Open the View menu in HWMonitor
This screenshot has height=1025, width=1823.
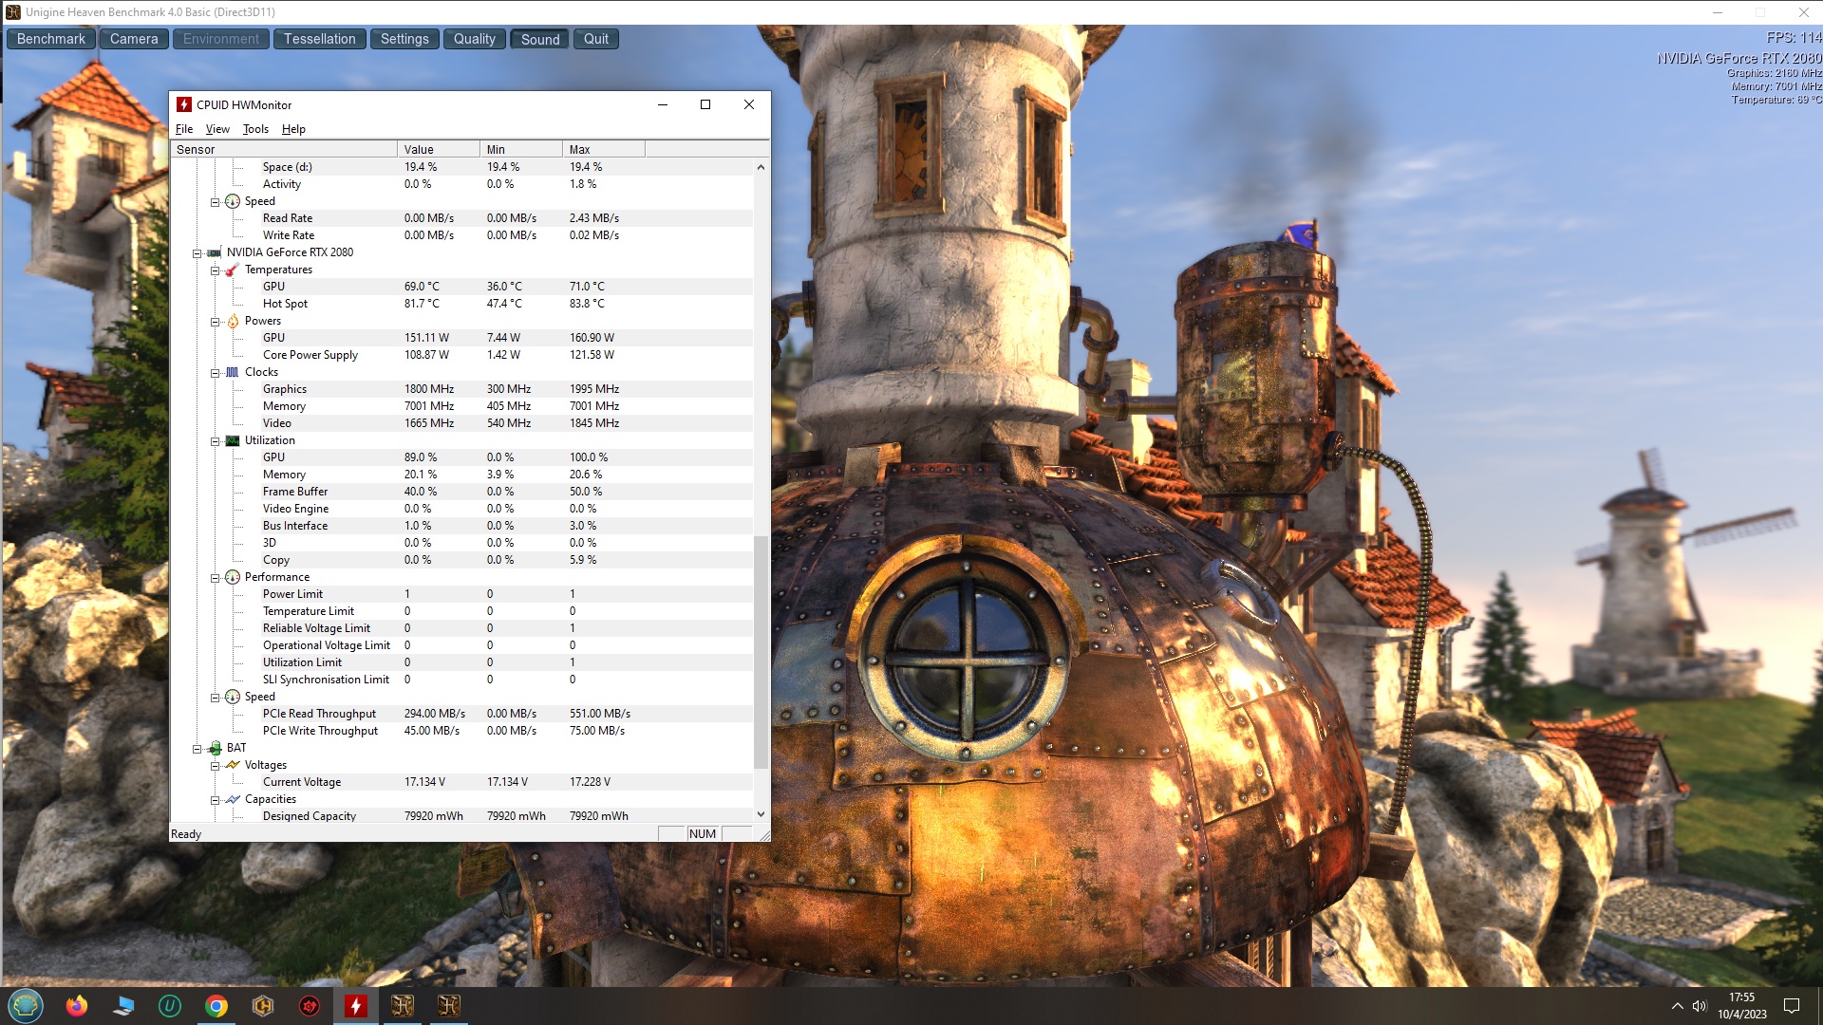point(217,129)
